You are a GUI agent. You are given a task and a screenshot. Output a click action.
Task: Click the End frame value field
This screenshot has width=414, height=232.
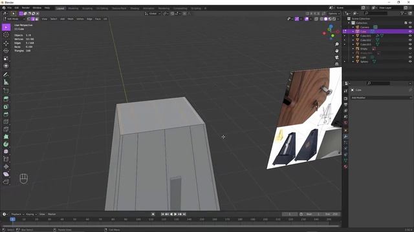point(332,214)
